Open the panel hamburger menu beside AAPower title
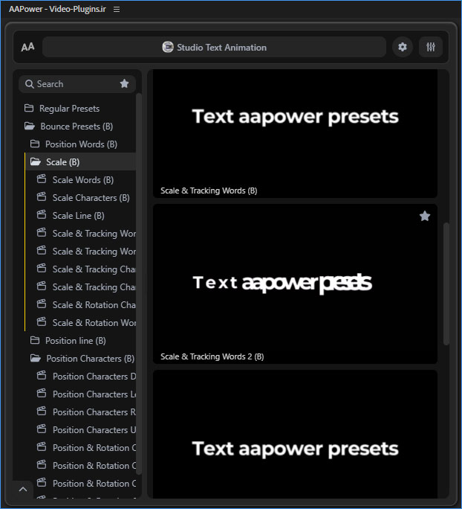 (117, 10)
